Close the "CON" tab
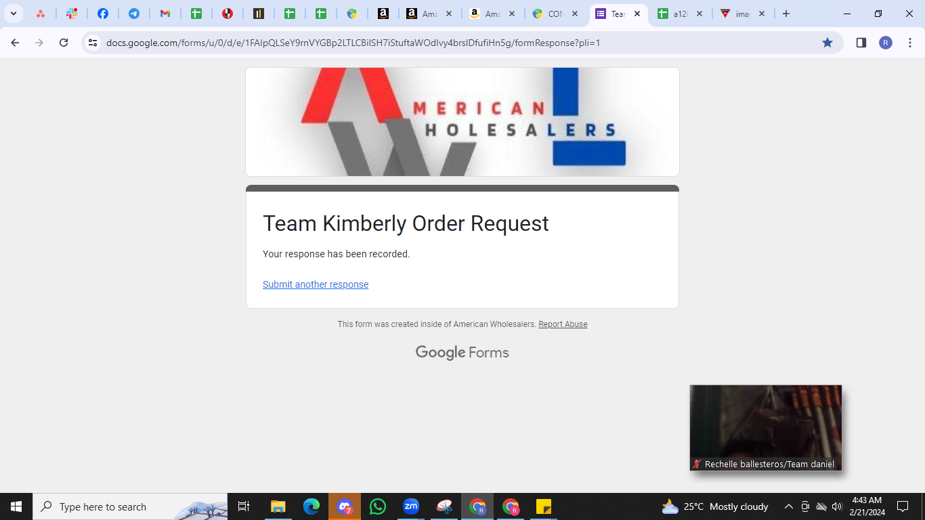 [x=575, y=14]
